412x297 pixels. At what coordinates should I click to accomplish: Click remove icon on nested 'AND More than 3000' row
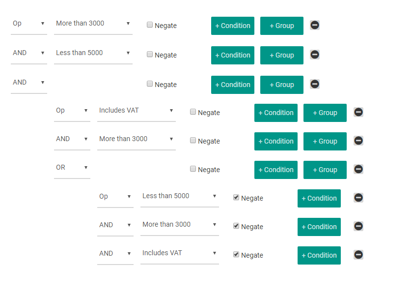358,141
